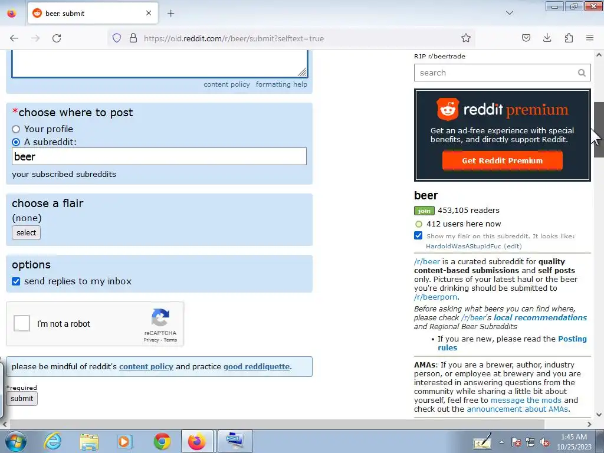The width and height of the screenshot is (604, 453).
Task: Open the 'content policy' link under textbox
Action: pos(226,84)
